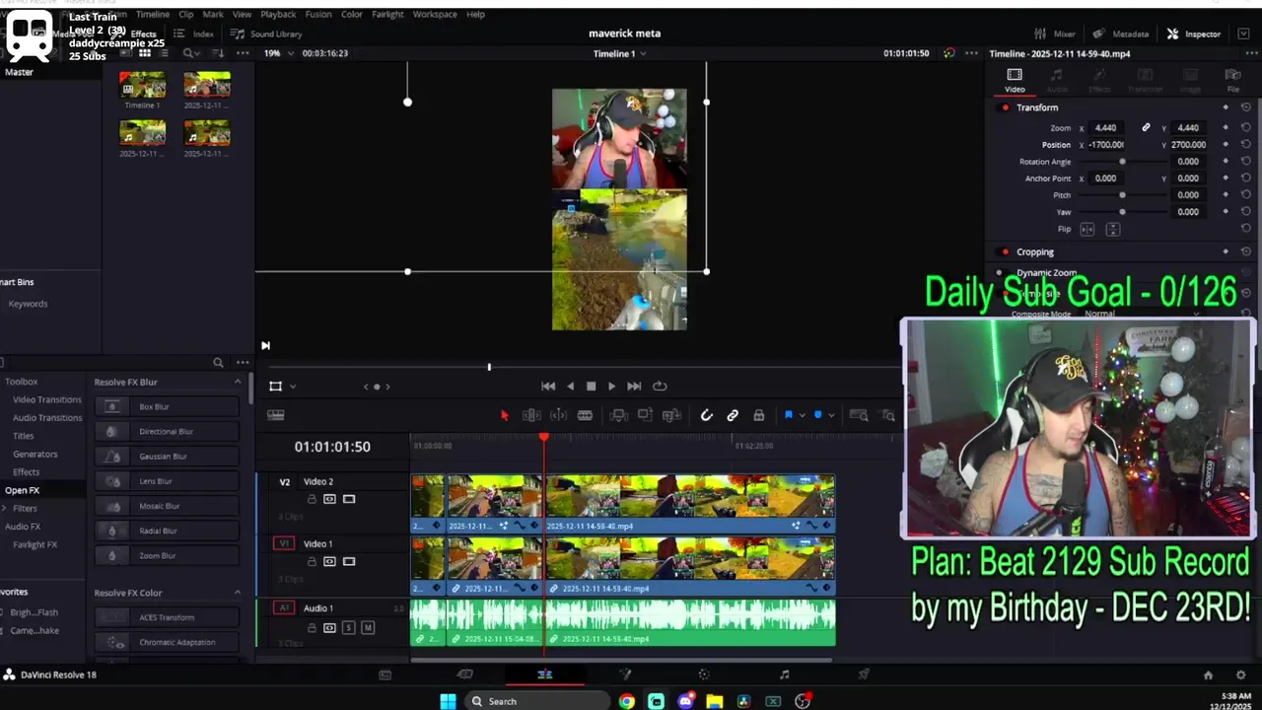
Task: Open Timeline View Options icon
Action: tap(276, 416)
